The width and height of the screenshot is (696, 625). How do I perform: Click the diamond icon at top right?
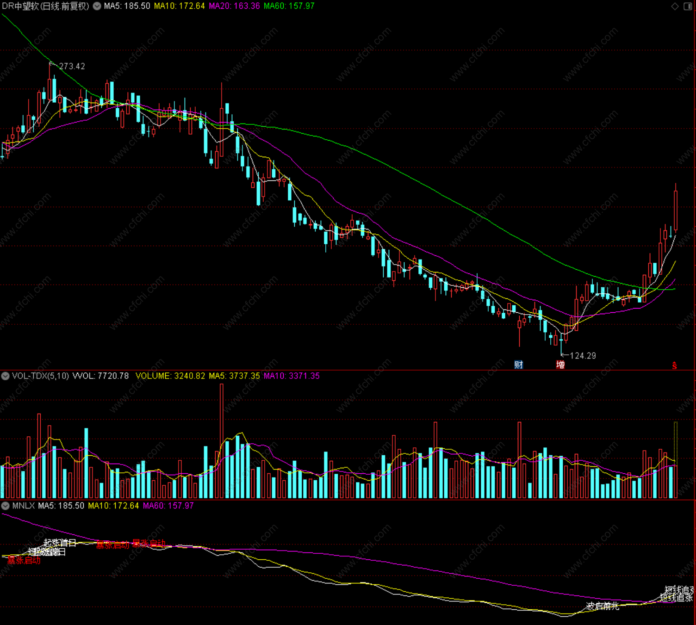pyautogui.click(x=675, y=6)
